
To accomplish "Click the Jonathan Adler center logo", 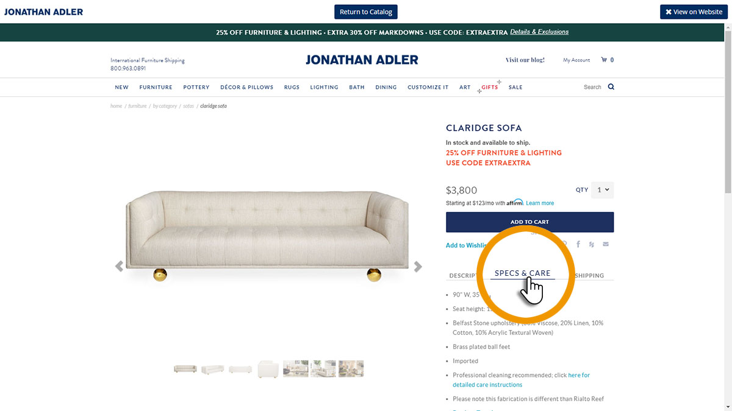I will click(x=362, y=60).
